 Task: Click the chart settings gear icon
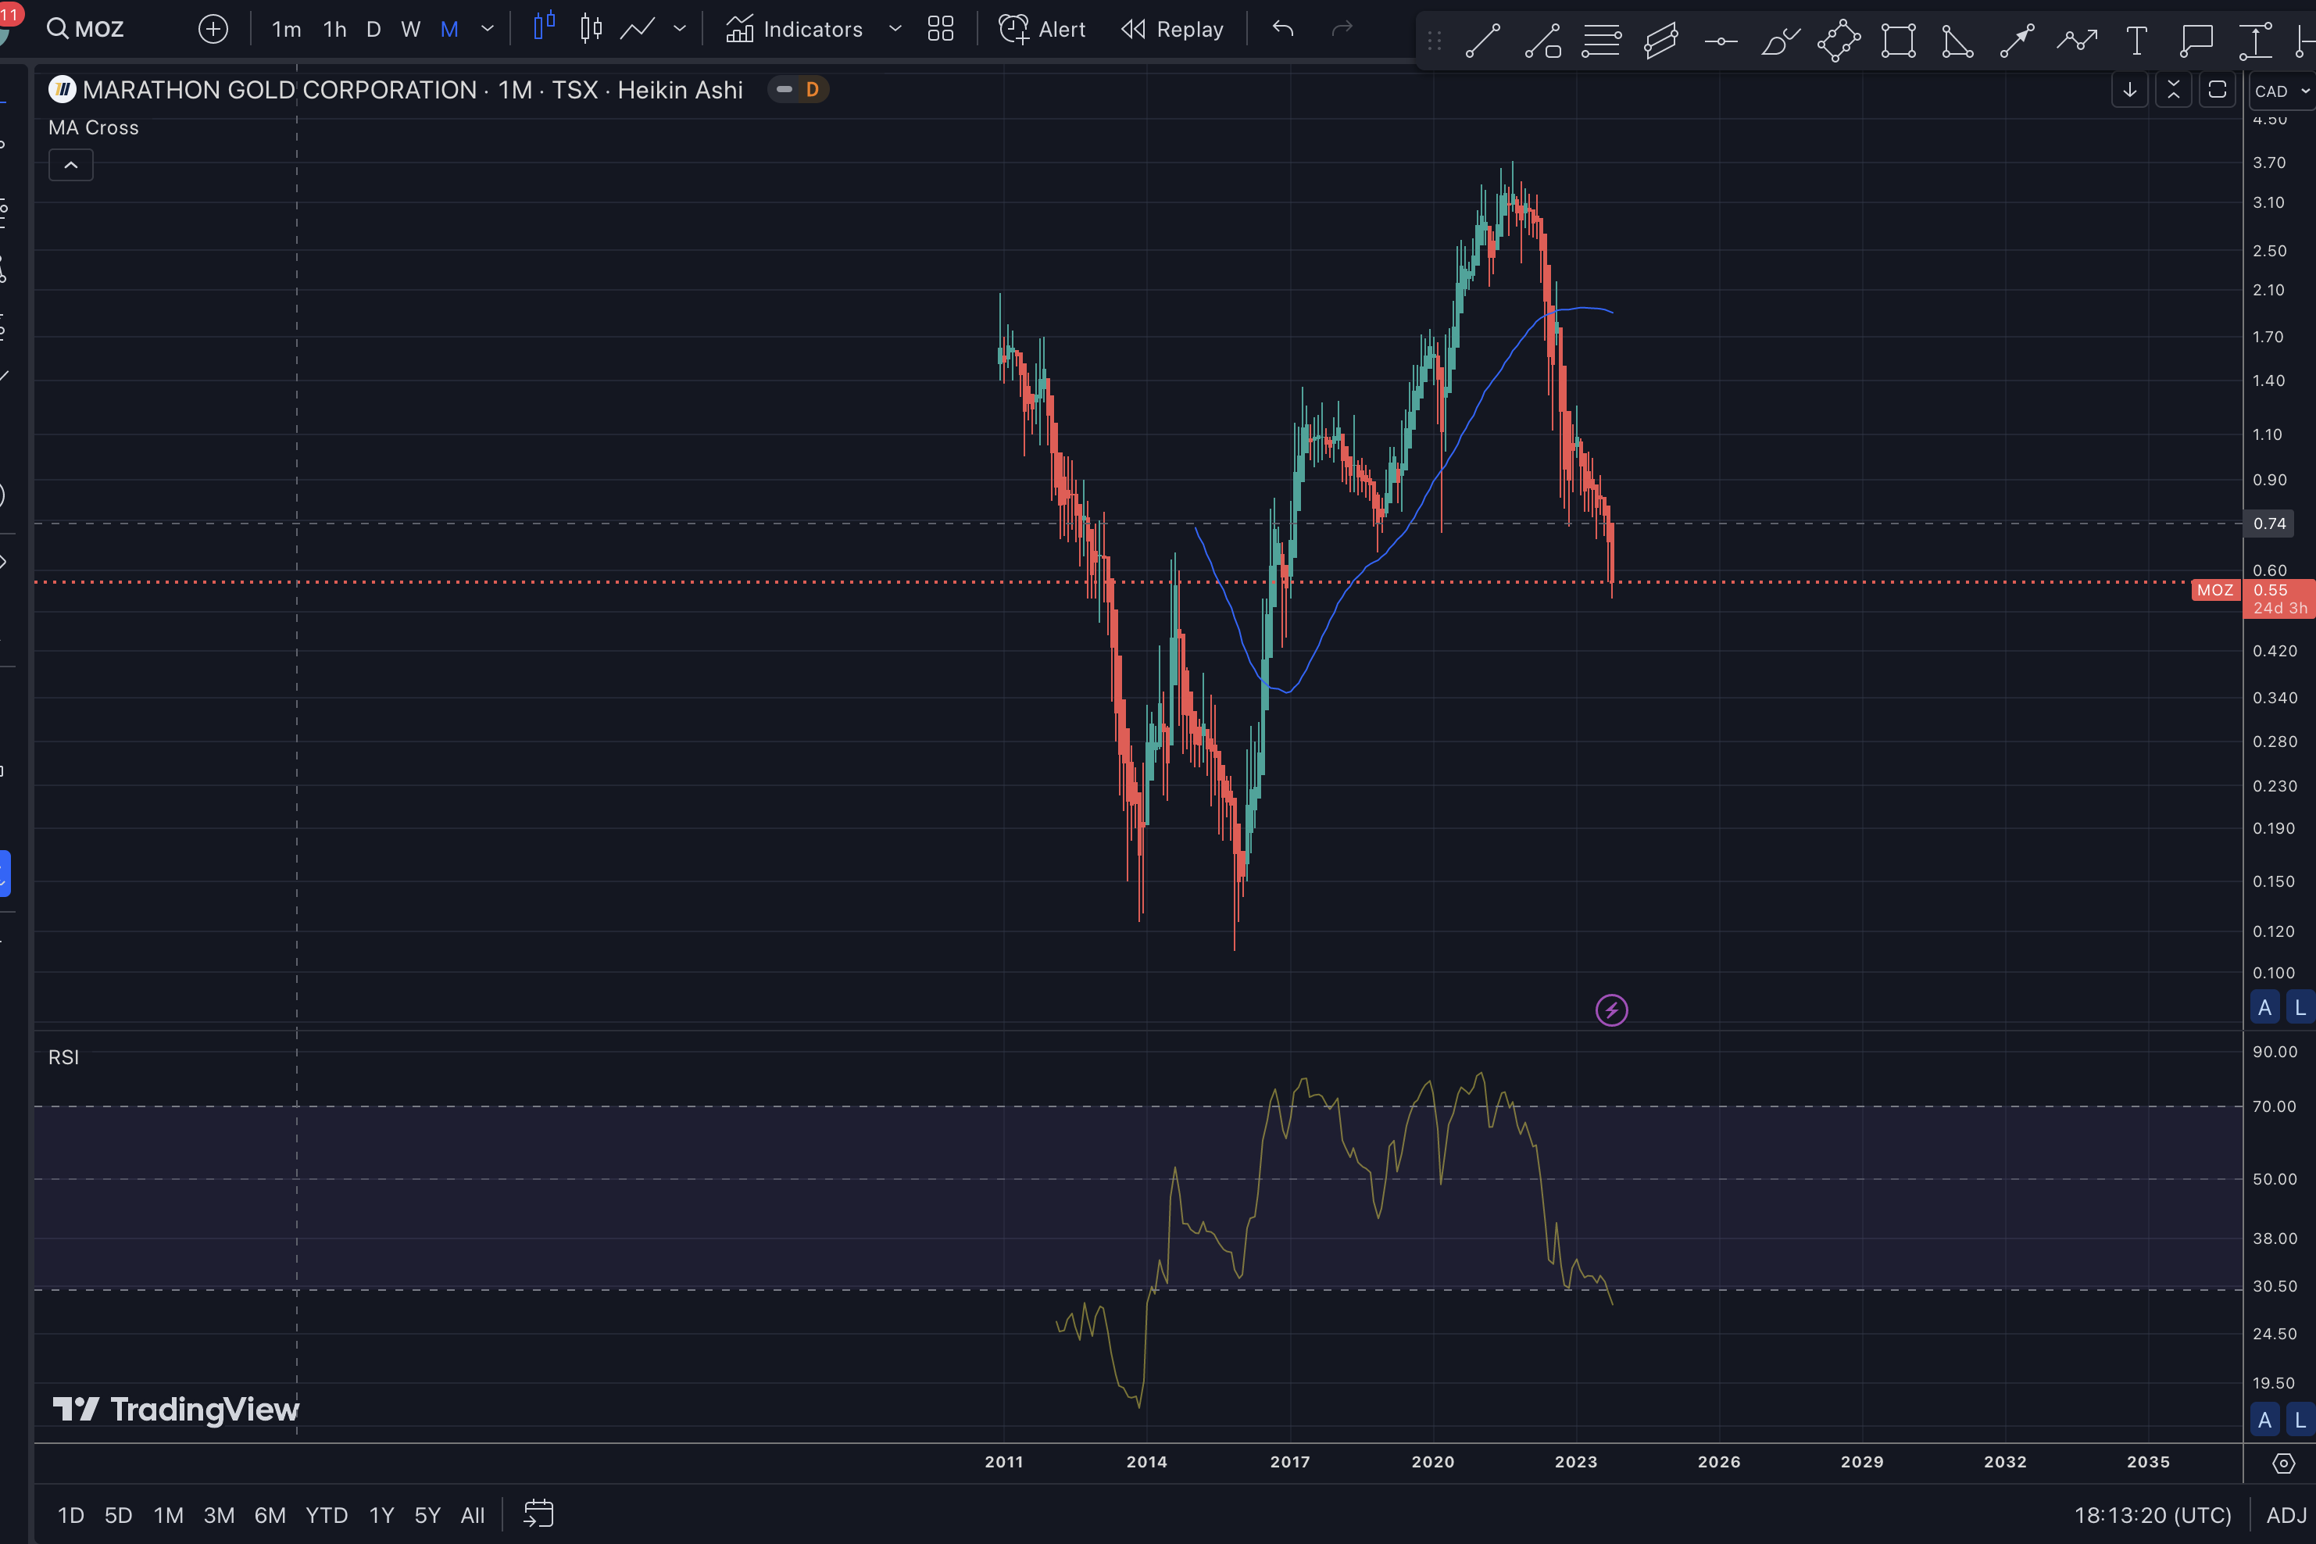[x=2282, y=1464]
